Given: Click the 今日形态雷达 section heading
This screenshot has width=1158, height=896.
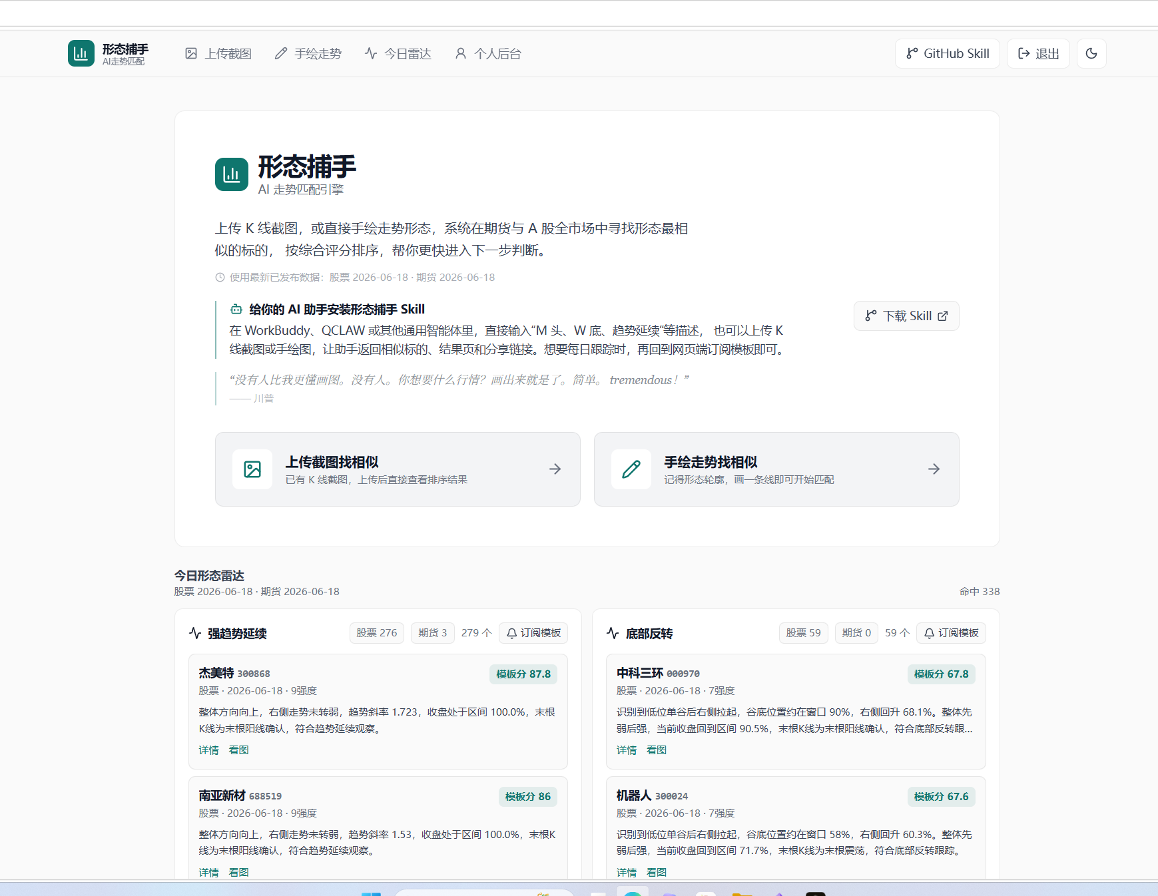Looking at the screenshot, I should [210, 576].
